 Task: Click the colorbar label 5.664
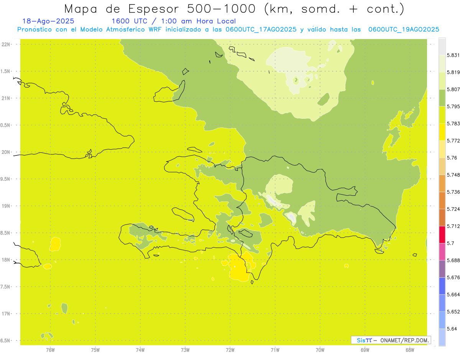click(453, 294)
